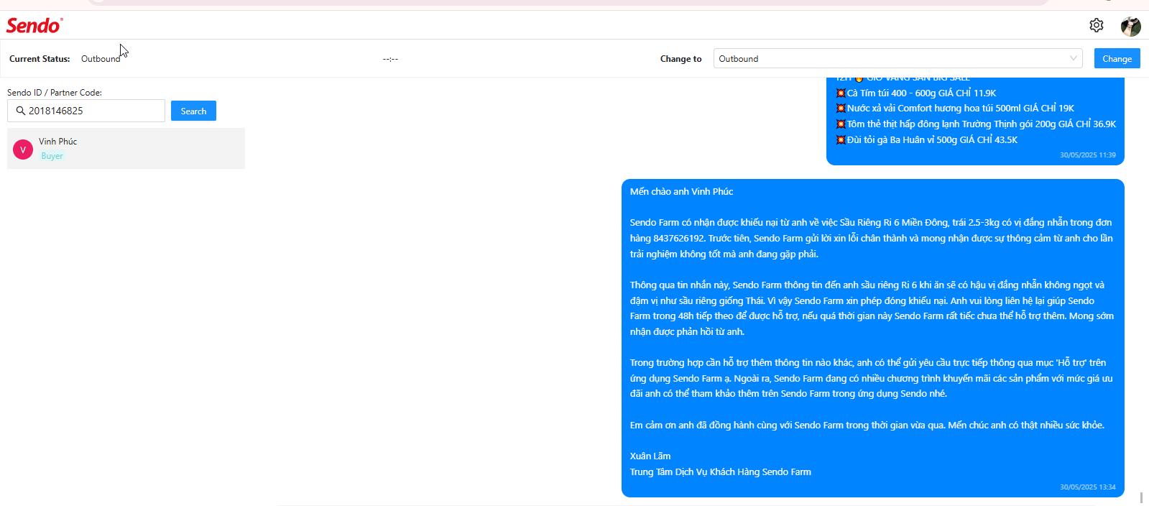
Task: Click the magnifier icon in search field
Action: click(21, 111)
